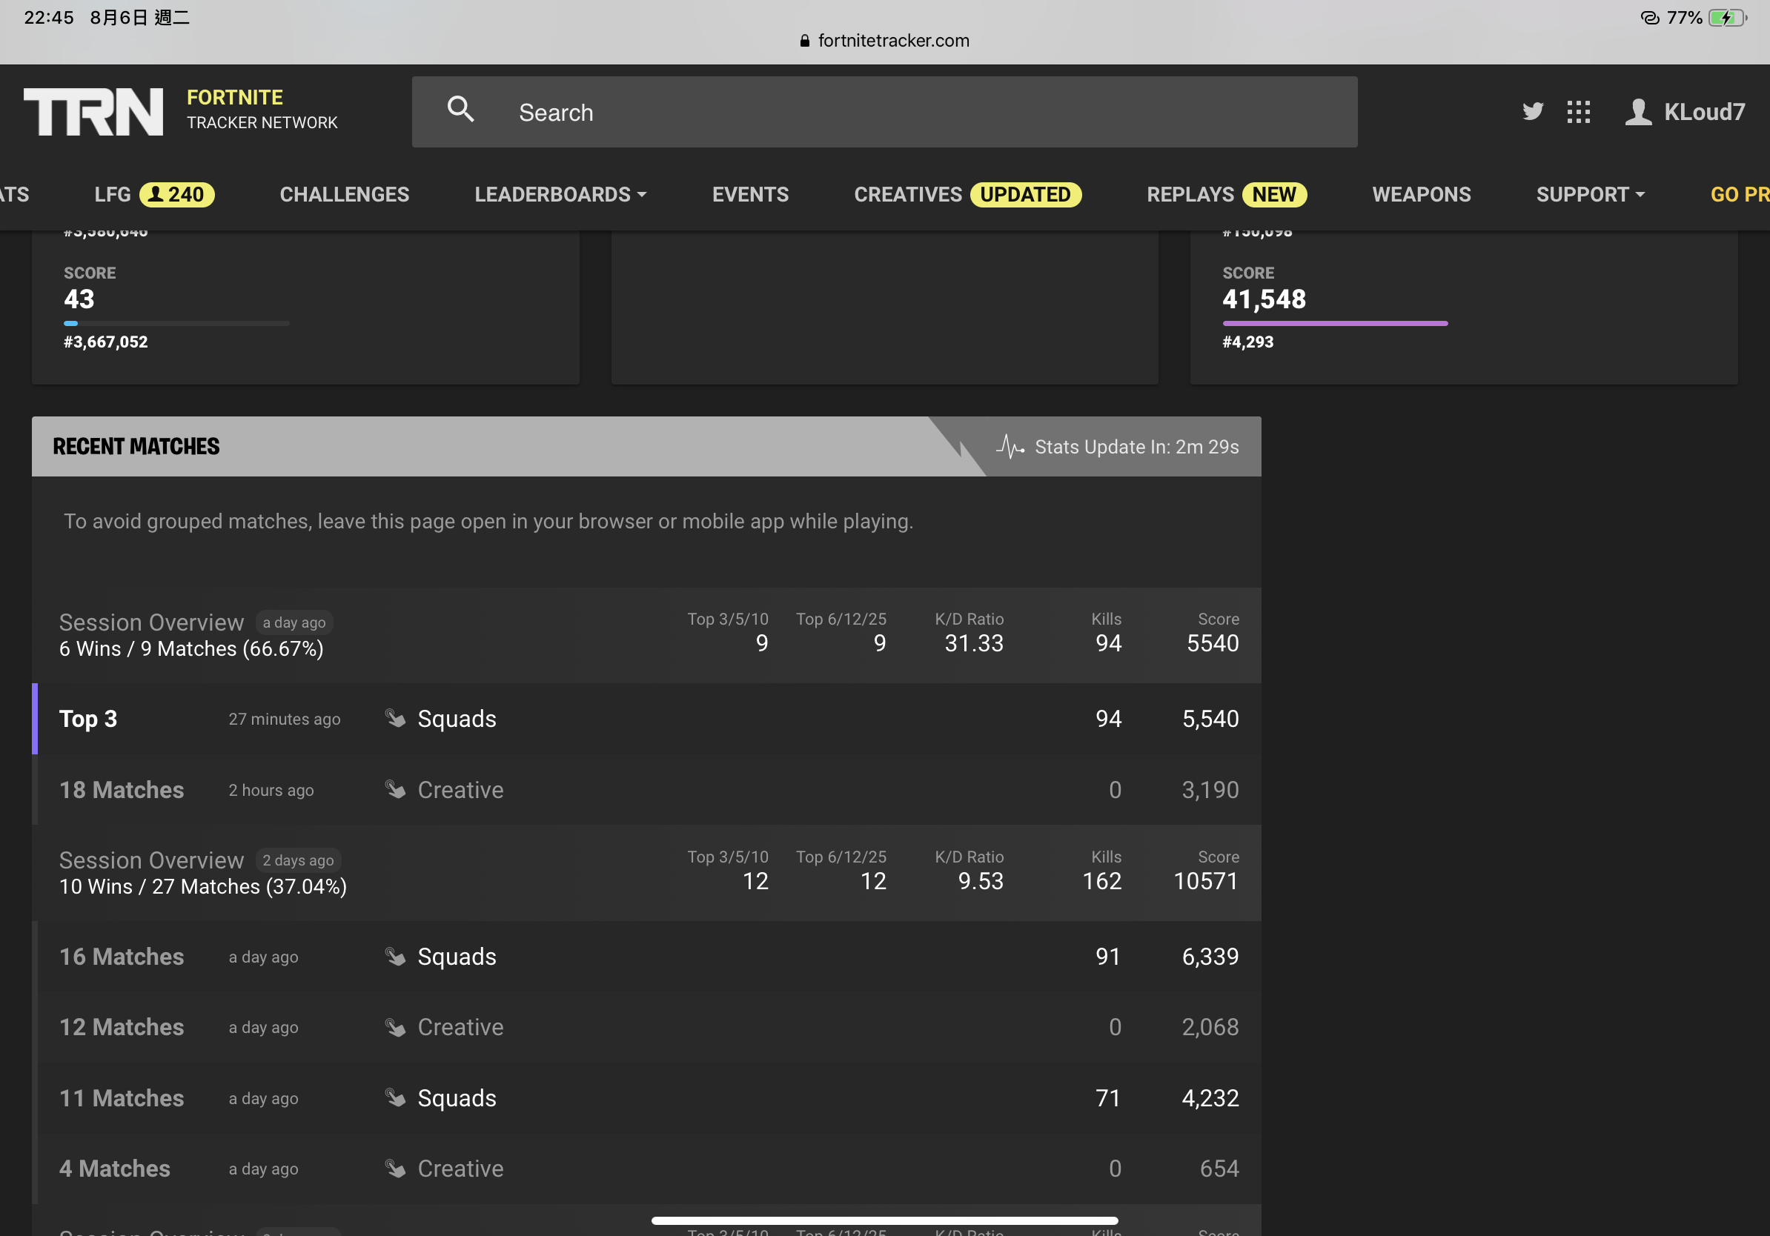Tap the battery icon in status bar
Viewport: 1770px width, 1236px height.
tap(1728, 18)
